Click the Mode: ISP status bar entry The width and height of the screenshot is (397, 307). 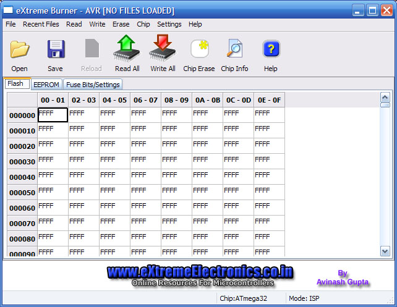pyautogui.click(x=304, y=298)
